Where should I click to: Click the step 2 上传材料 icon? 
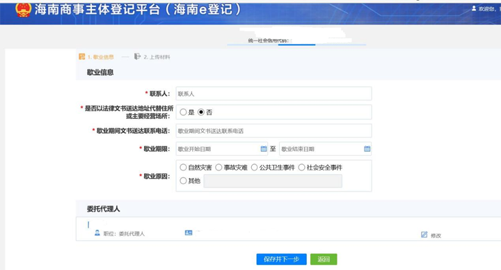point(137,56)
